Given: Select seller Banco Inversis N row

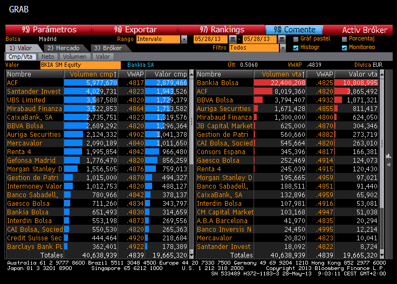Looking at the screenshot, I should tap(288, 230).
